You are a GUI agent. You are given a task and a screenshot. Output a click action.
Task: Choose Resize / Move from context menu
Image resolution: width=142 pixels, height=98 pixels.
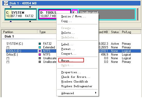pos(73,17)
